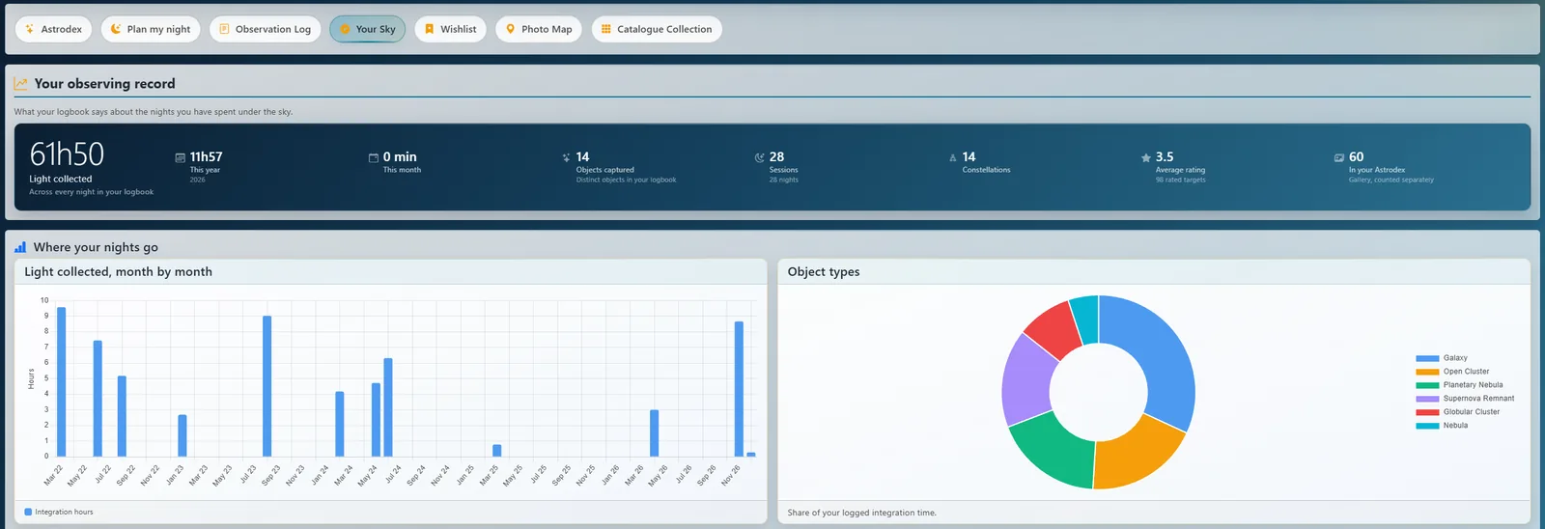Toggle the Nebula legend swatch
The image size is (1545, 529).
(x=1427, y=426)
